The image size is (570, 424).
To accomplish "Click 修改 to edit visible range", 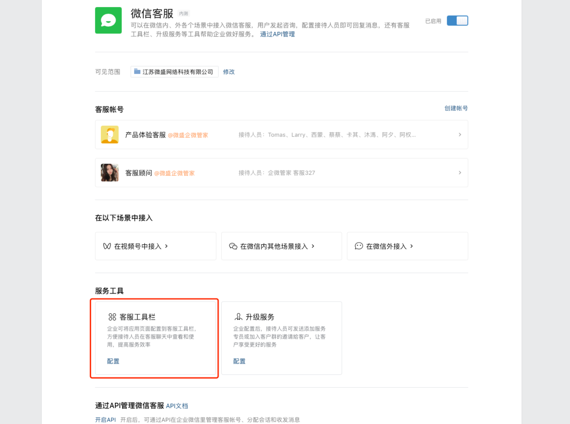I will pos(229,72).
